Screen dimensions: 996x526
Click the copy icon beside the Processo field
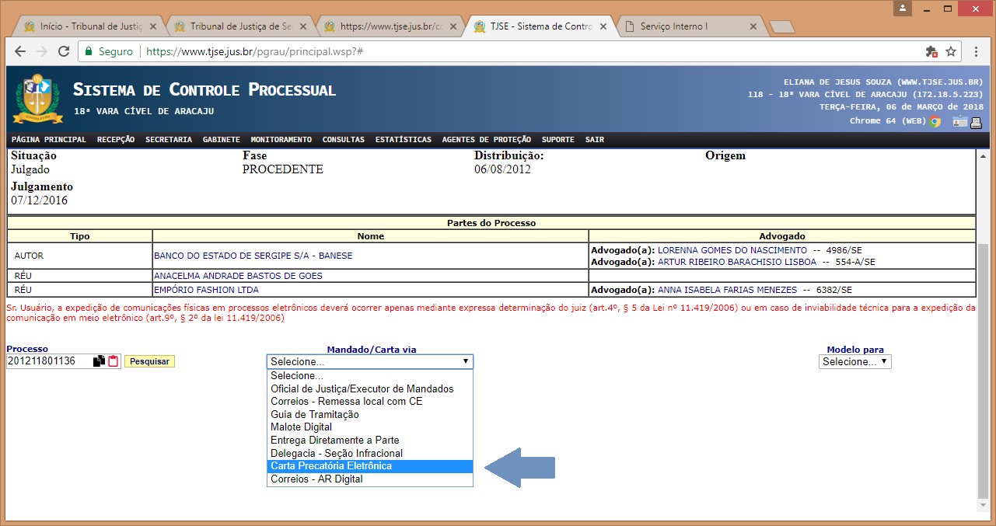99,361
